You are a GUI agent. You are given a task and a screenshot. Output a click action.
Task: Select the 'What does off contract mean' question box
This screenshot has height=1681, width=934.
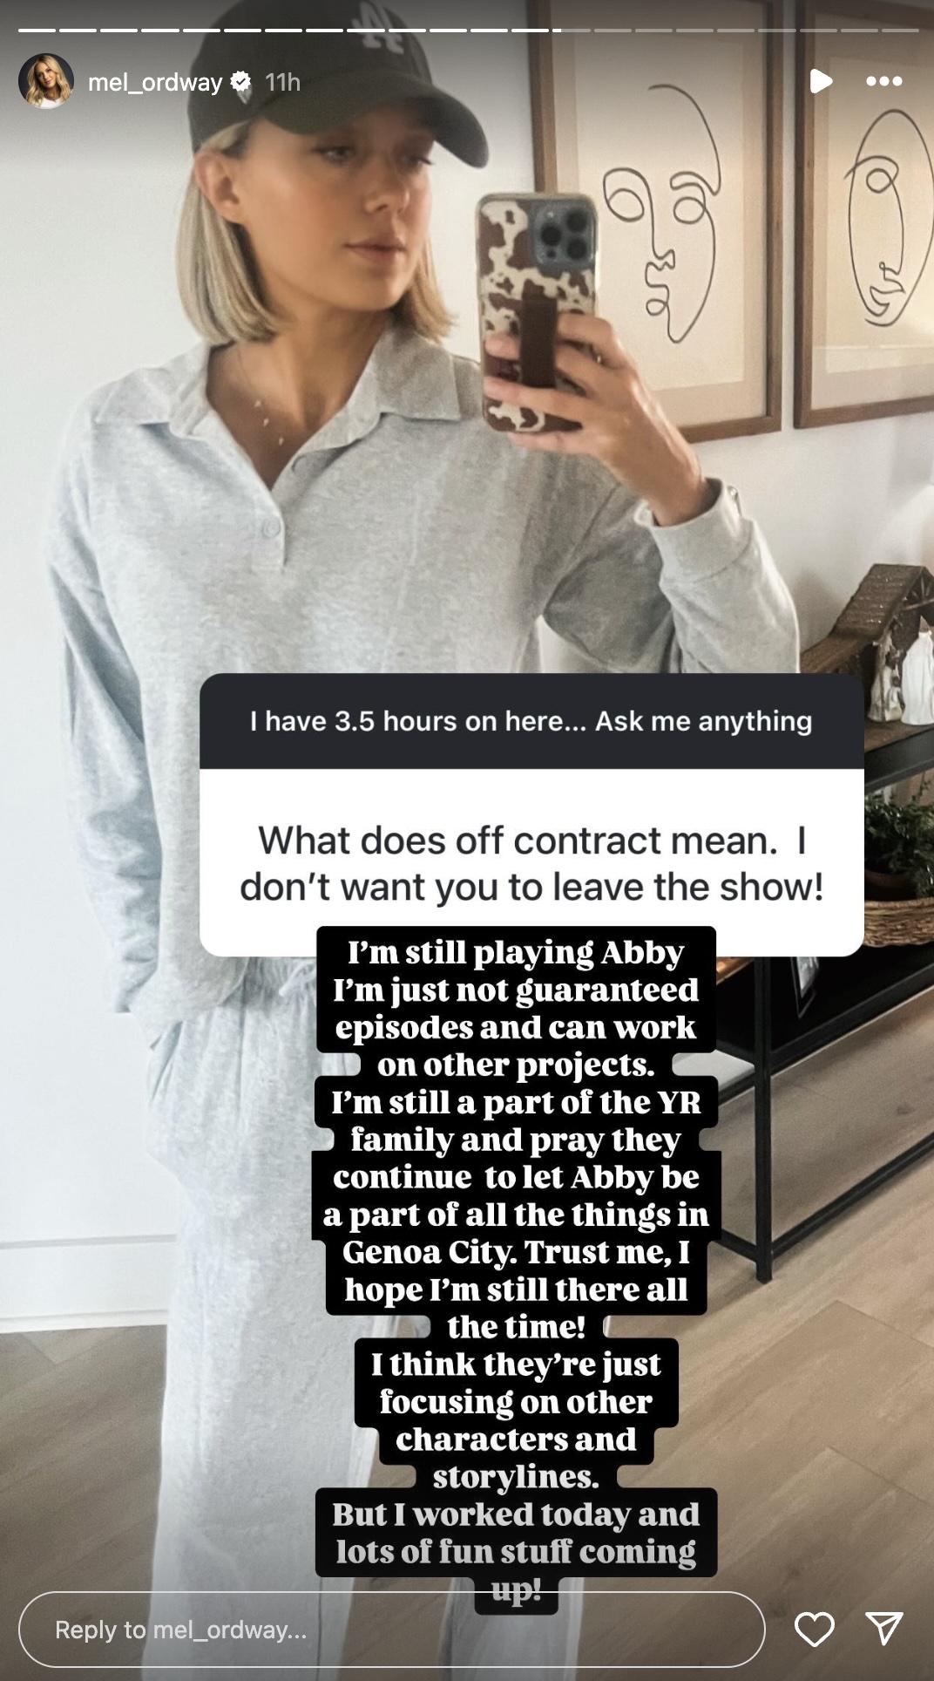[531, 863]
